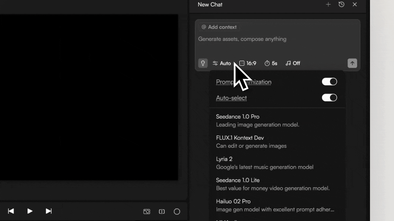This screenshot has width=394, height=221.
Task: Turn off the Auto-select toggle
Action: [329, 98]
